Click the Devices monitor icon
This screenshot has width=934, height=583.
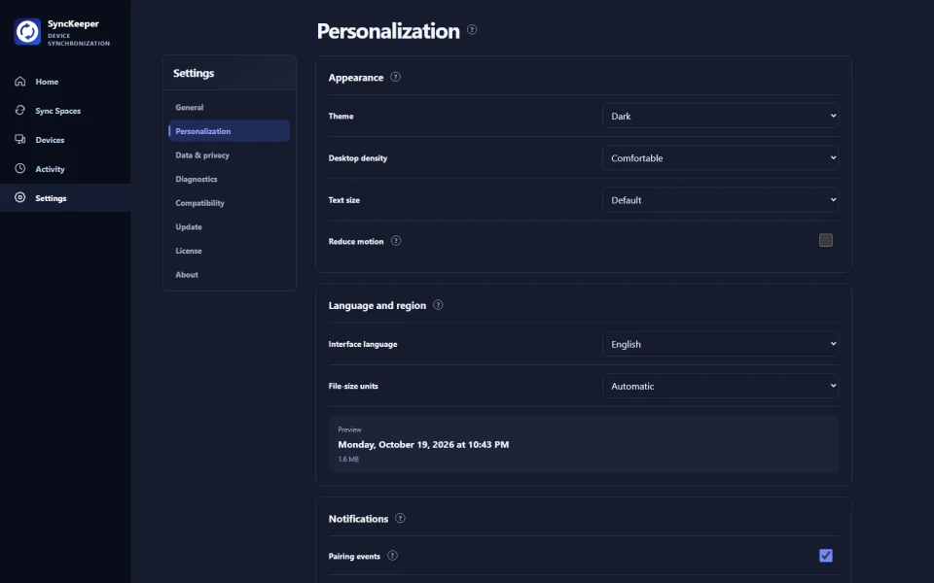20,139
